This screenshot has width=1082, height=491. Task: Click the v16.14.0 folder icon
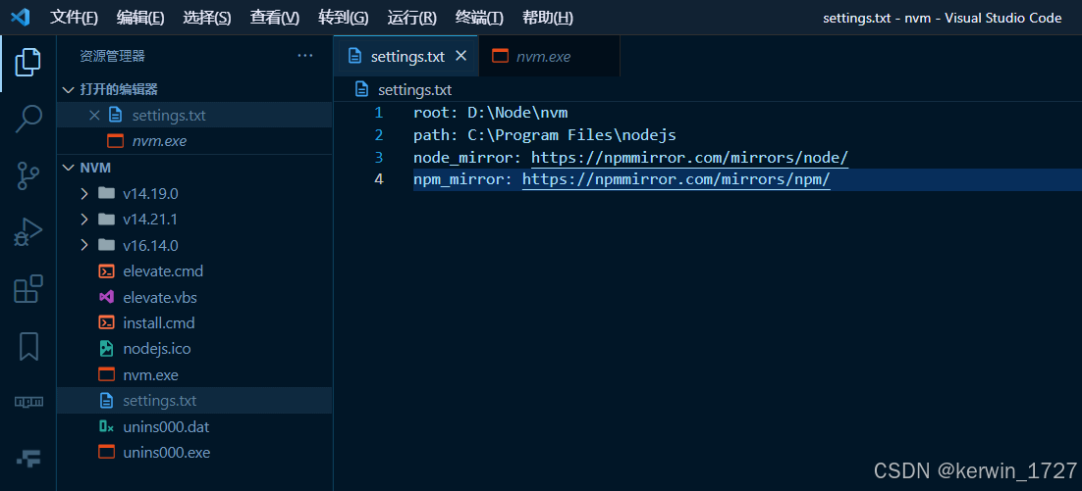[106, 245]
